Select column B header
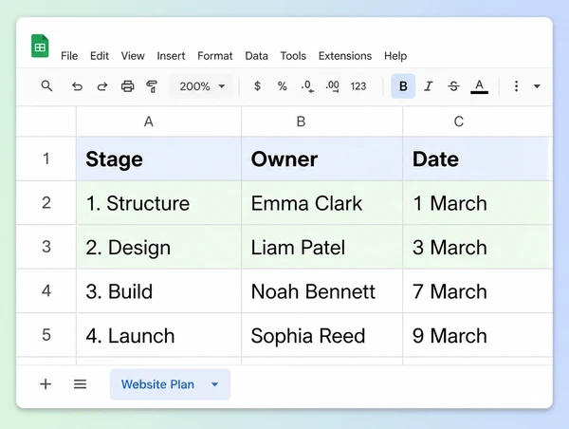 pyautogui.click(x=321, y=121)
